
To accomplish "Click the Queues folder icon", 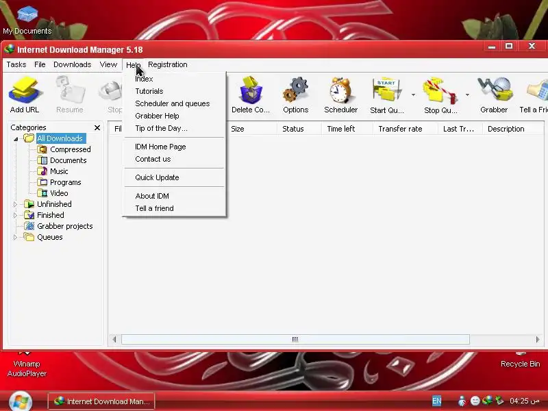I will click(x=29, y=237).
